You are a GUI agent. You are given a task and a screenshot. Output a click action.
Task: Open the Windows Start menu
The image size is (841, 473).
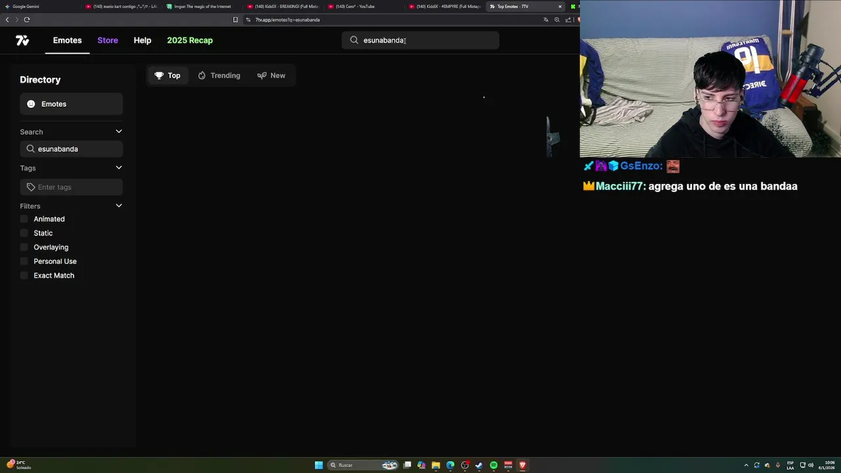(x=319, y=465)
